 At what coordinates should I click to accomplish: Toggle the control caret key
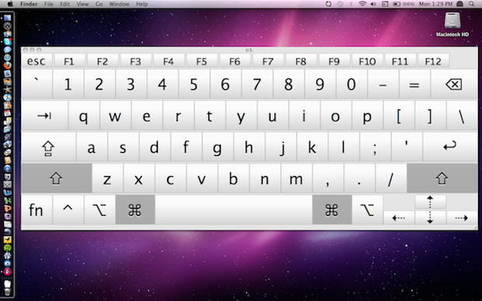pyautogui.click(x=68, y=209)
